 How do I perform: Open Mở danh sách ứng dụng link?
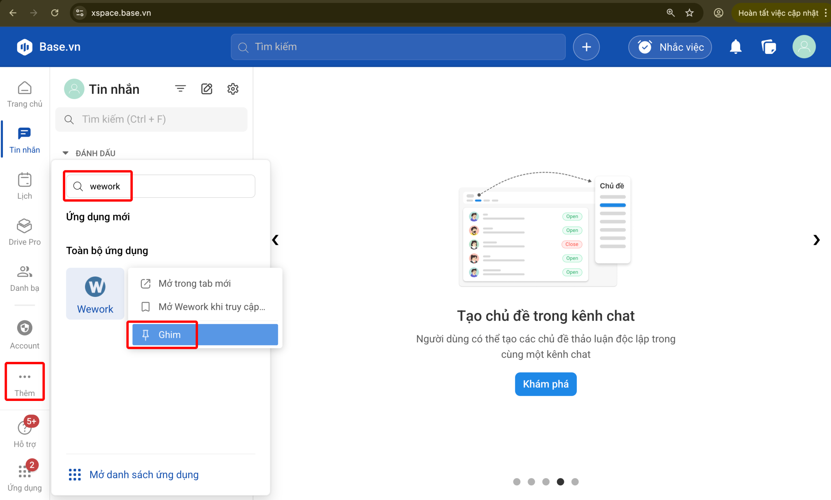tap(144, 474)
